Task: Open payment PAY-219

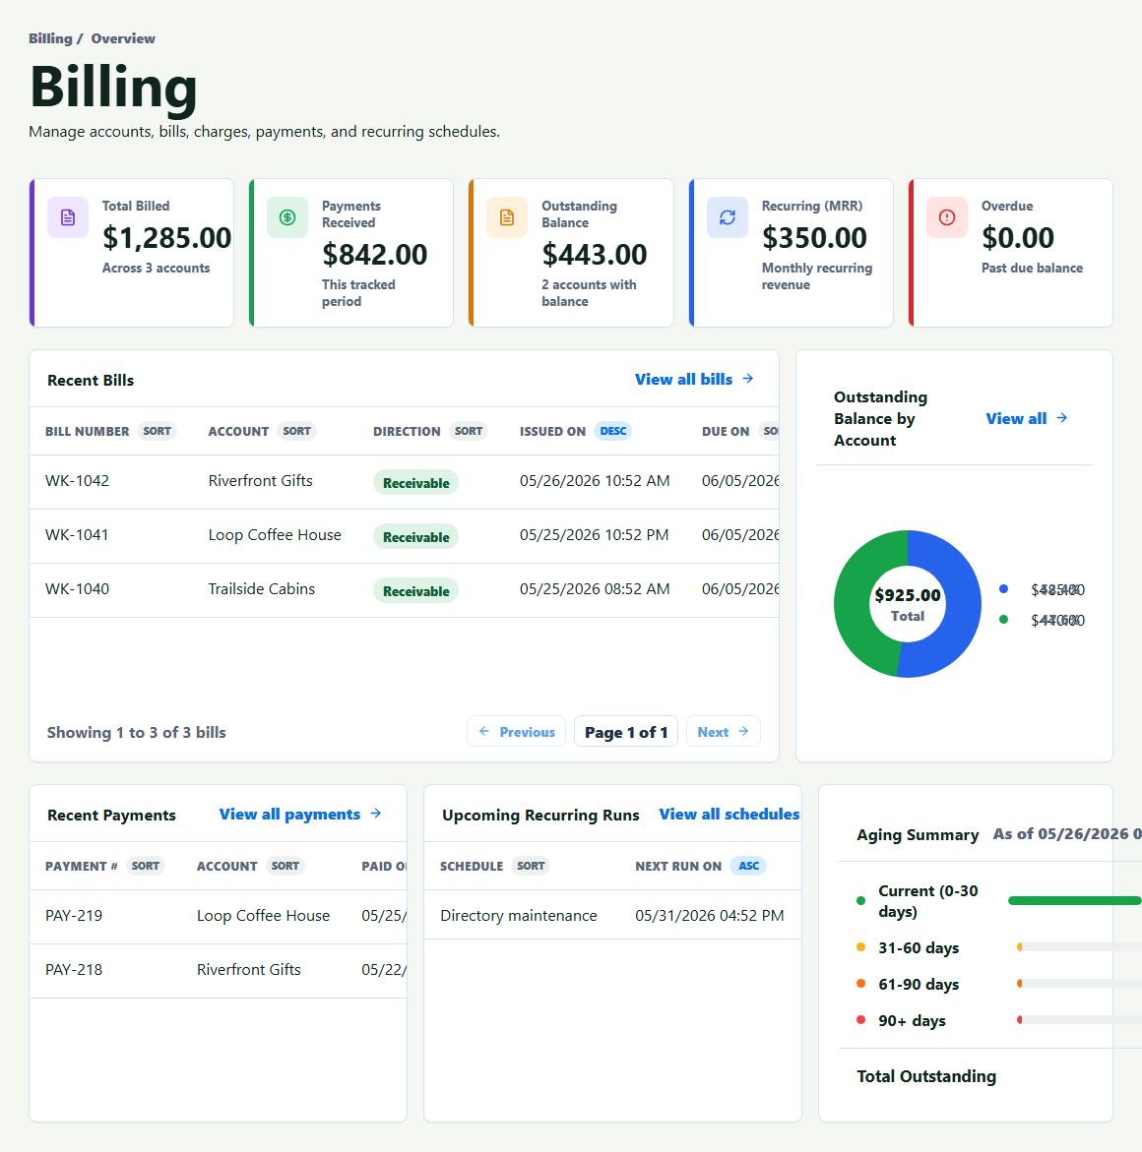Action: click(74, 916)
